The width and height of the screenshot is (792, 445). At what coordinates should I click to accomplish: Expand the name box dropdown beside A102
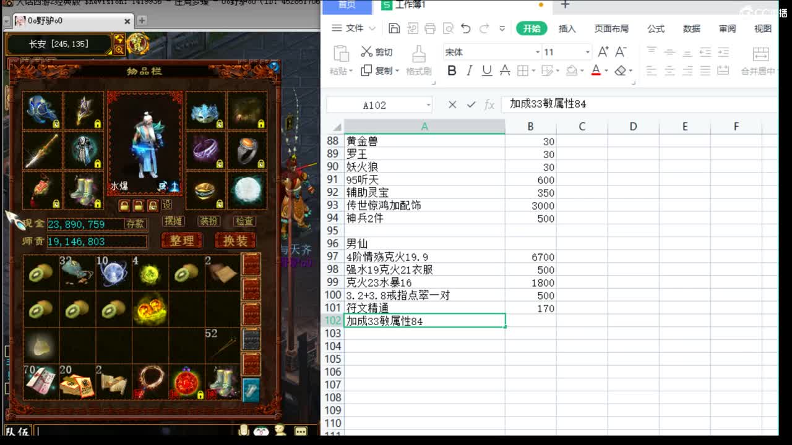(x=428, y=105)
